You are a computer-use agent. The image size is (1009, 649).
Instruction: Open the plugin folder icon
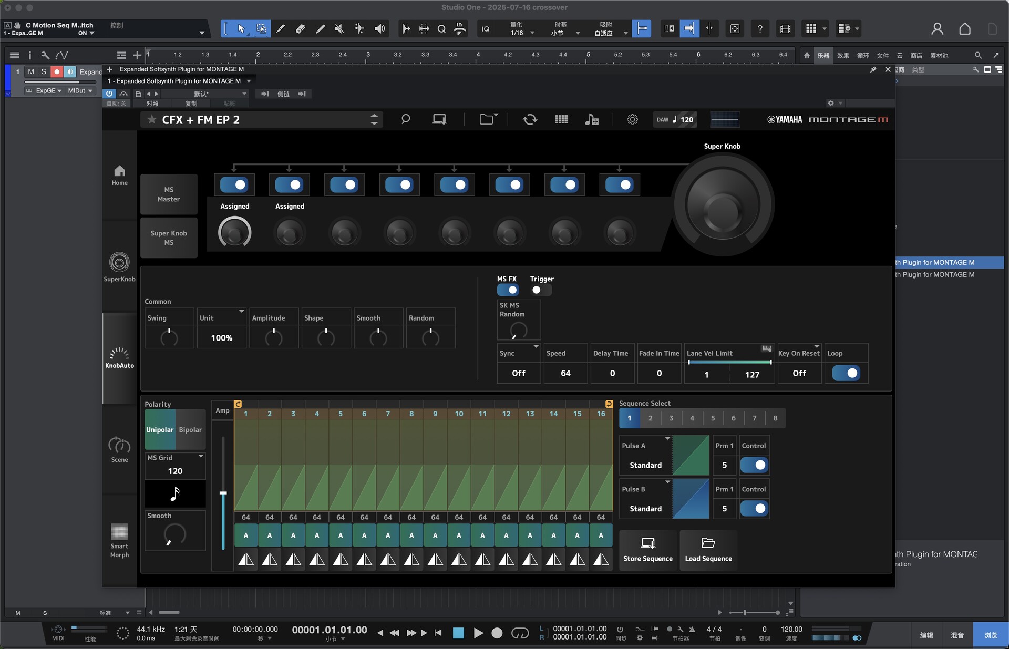[x=488, y=119]
